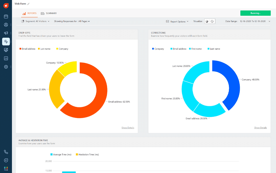Click the 'Last name: 20.00%' label

181,66
